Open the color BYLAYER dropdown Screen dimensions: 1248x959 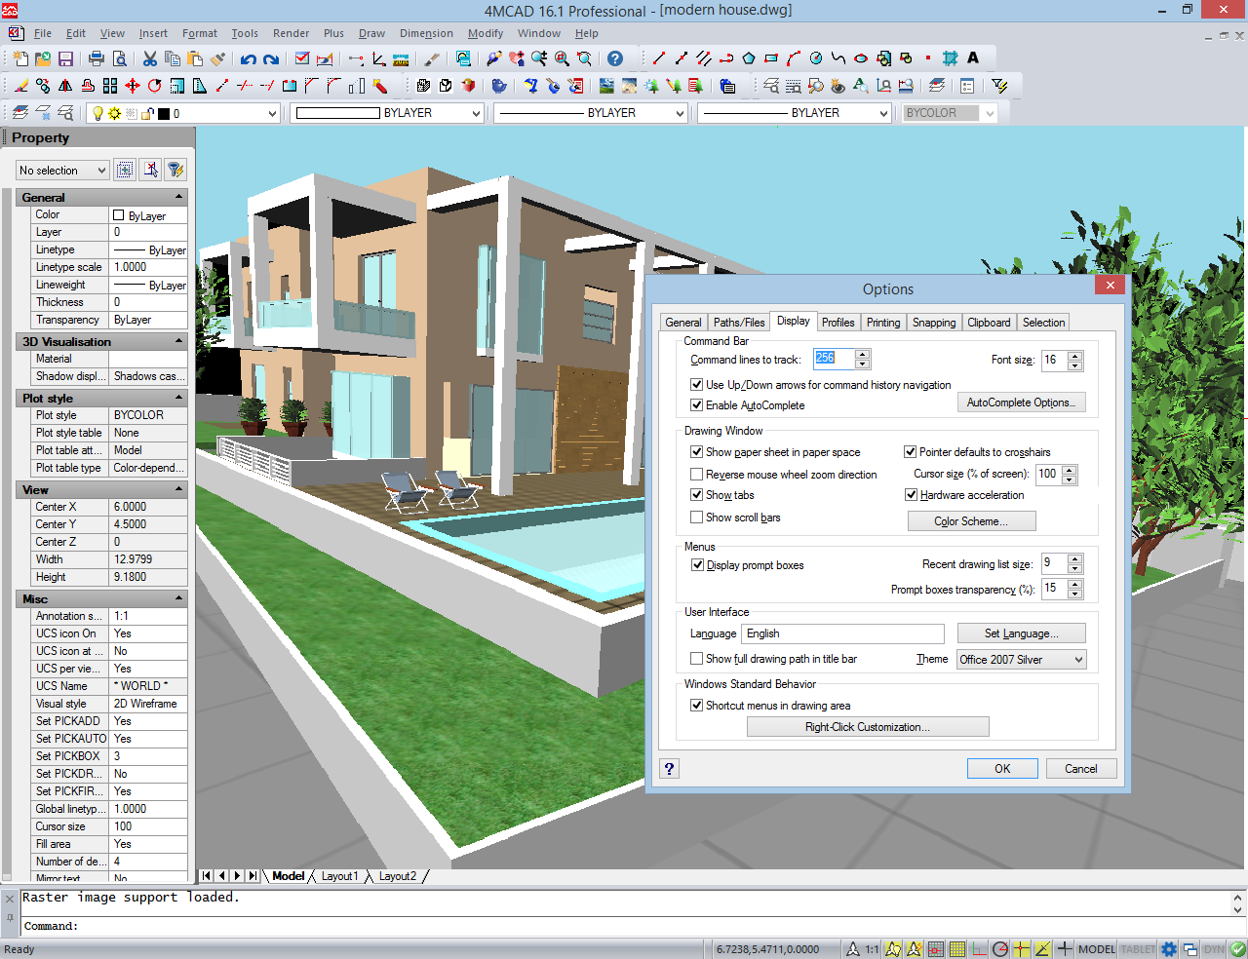coord(388,113)
